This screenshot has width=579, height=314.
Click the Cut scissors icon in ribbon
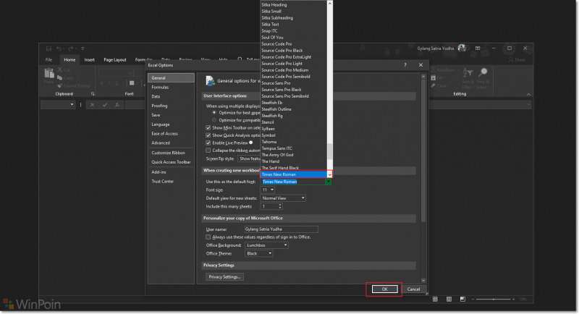pos(60,69)
